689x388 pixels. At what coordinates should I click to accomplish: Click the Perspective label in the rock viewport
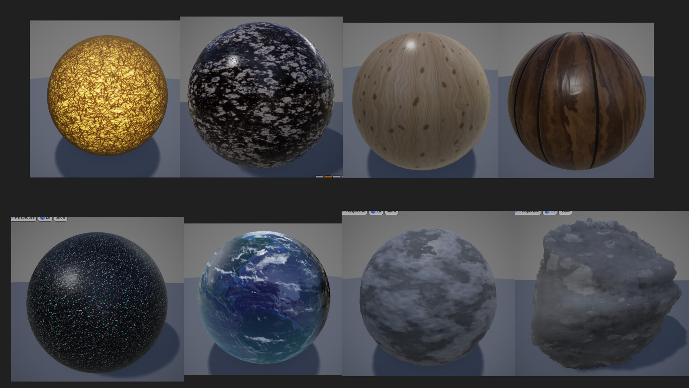click(x=528, y=211)
